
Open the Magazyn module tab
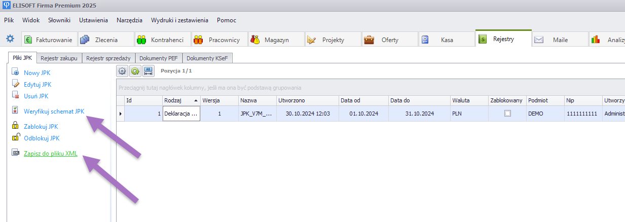(275, 40)
